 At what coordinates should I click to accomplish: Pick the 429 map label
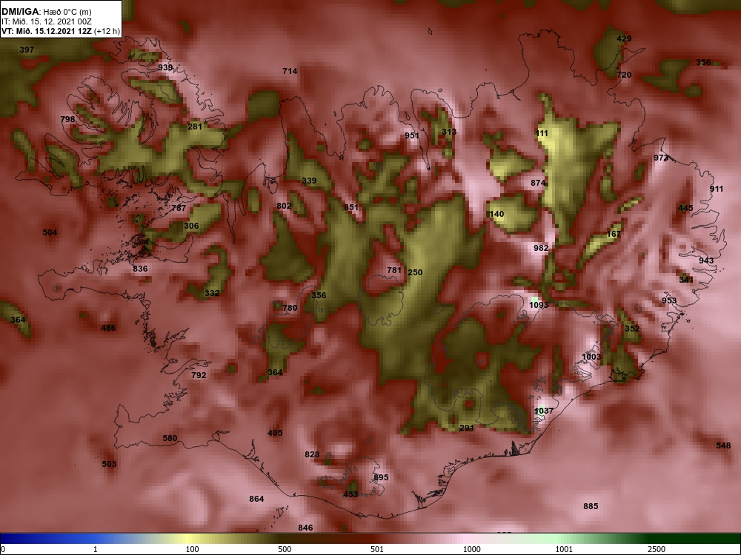[624, 38]
